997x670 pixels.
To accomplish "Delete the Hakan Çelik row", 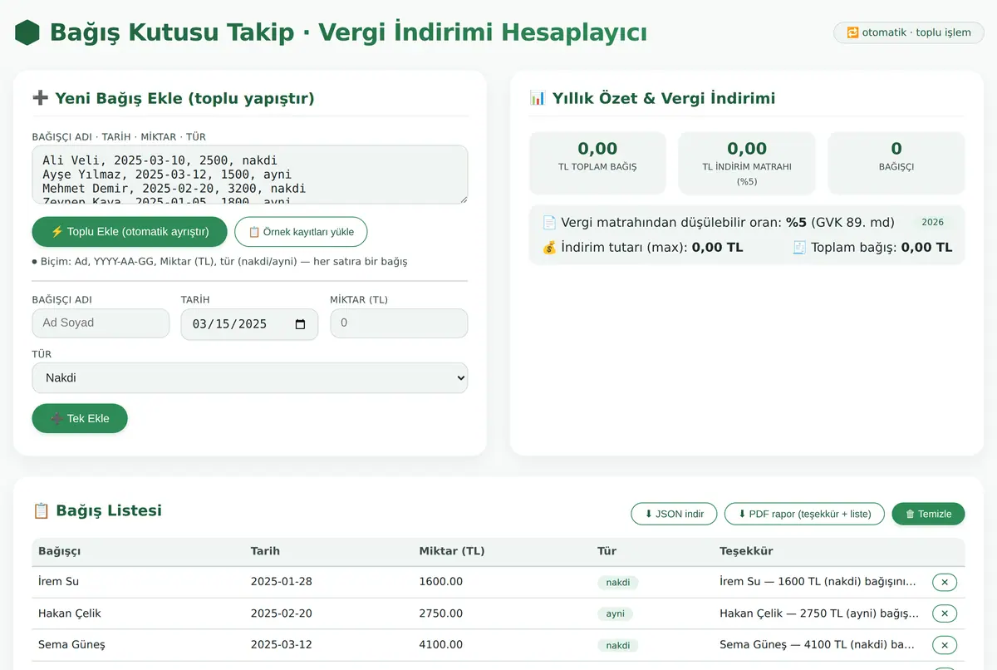I will coord(945,613).
